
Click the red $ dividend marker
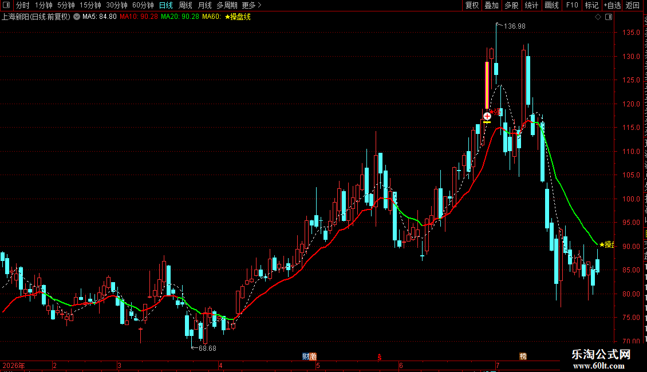[379, 357]
